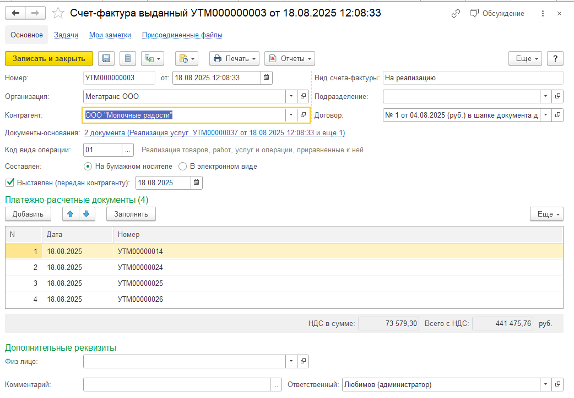Click the Записать и закрыть button
The image size is (574, 398).
tap(49, 58)
